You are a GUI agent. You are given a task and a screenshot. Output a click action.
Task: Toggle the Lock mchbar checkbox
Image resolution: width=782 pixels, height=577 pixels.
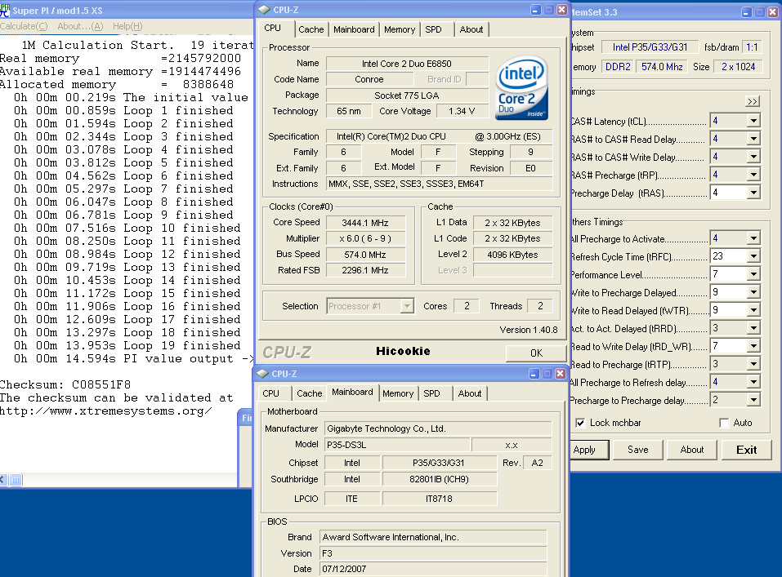[580, 423]
